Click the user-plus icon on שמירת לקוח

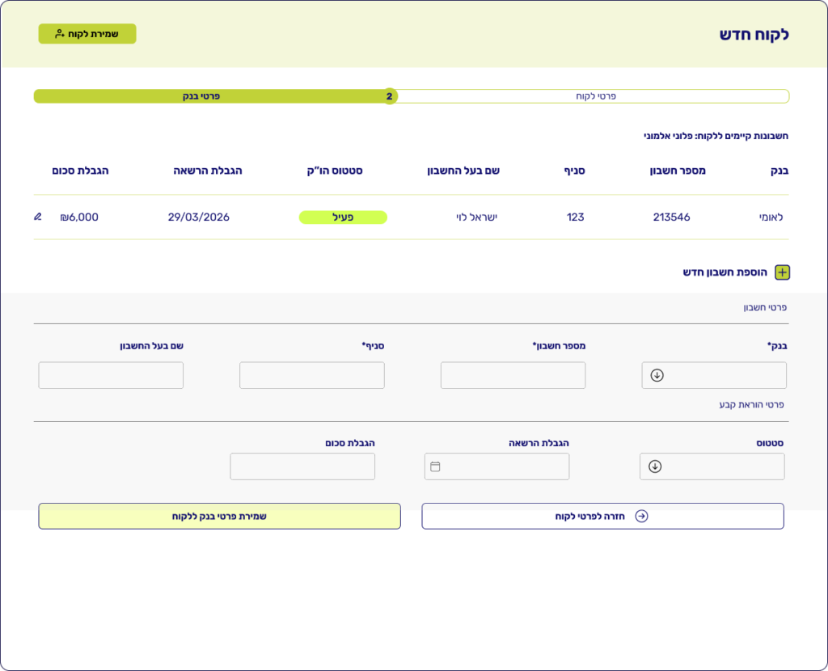(60, 34)
